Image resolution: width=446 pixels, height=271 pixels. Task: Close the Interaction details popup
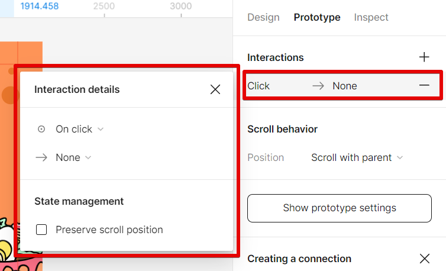coord(215,89)
